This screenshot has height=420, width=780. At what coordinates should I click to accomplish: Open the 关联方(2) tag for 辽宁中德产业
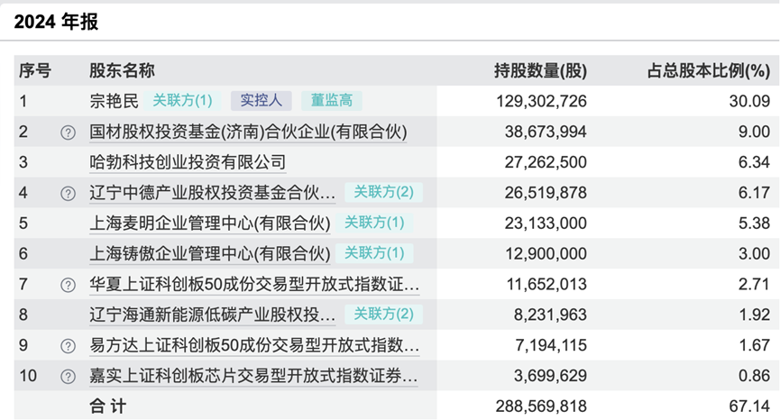383,192
